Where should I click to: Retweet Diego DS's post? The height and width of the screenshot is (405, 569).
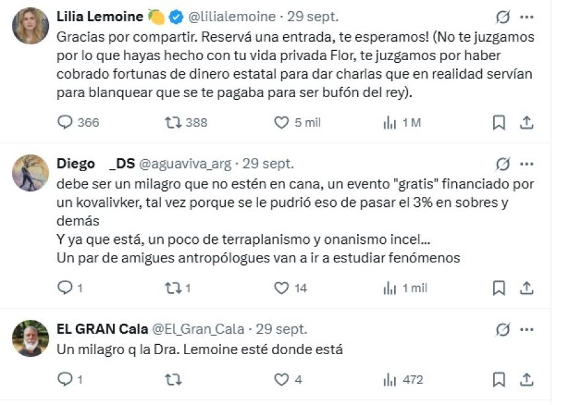[174, 287]
